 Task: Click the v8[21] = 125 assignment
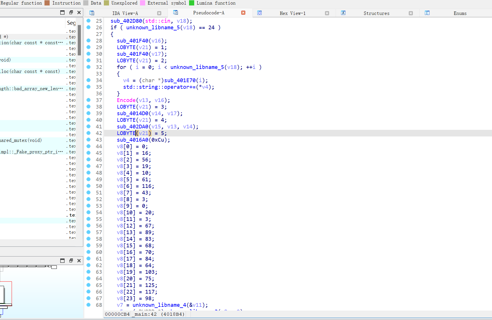tap(137, 285)
